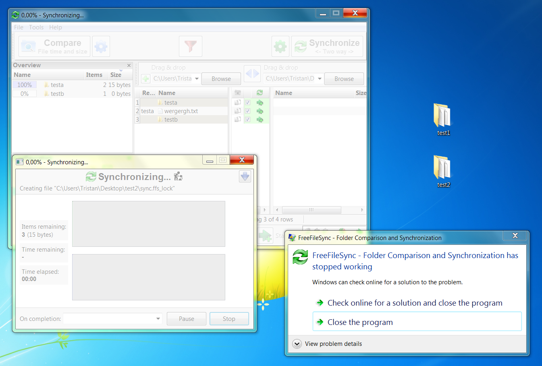Click left-only category icon for wergergh.txt row
Viewport: 542px width, 366px height.
238,111
